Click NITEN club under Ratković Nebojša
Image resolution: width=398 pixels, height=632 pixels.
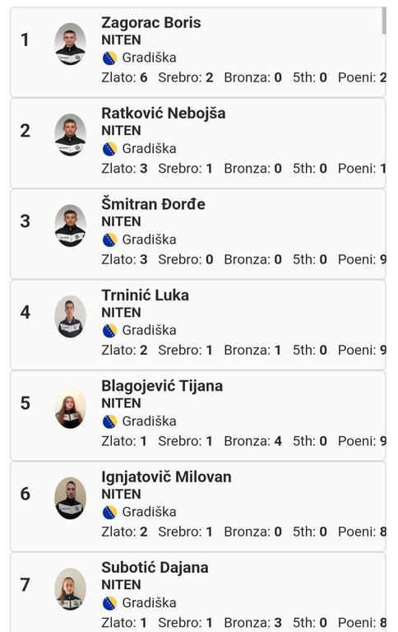(121, 131)
